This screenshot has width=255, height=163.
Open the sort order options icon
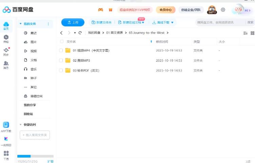pyautogui.click(x=245, y=33)
